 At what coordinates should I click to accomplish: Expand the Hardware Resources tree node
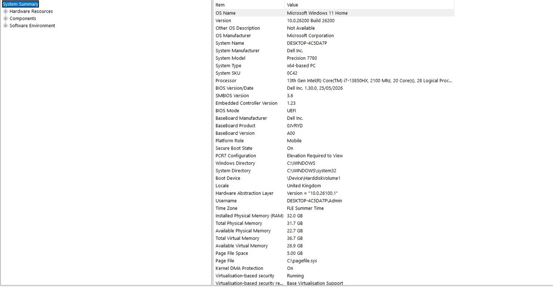pos(6,11)
